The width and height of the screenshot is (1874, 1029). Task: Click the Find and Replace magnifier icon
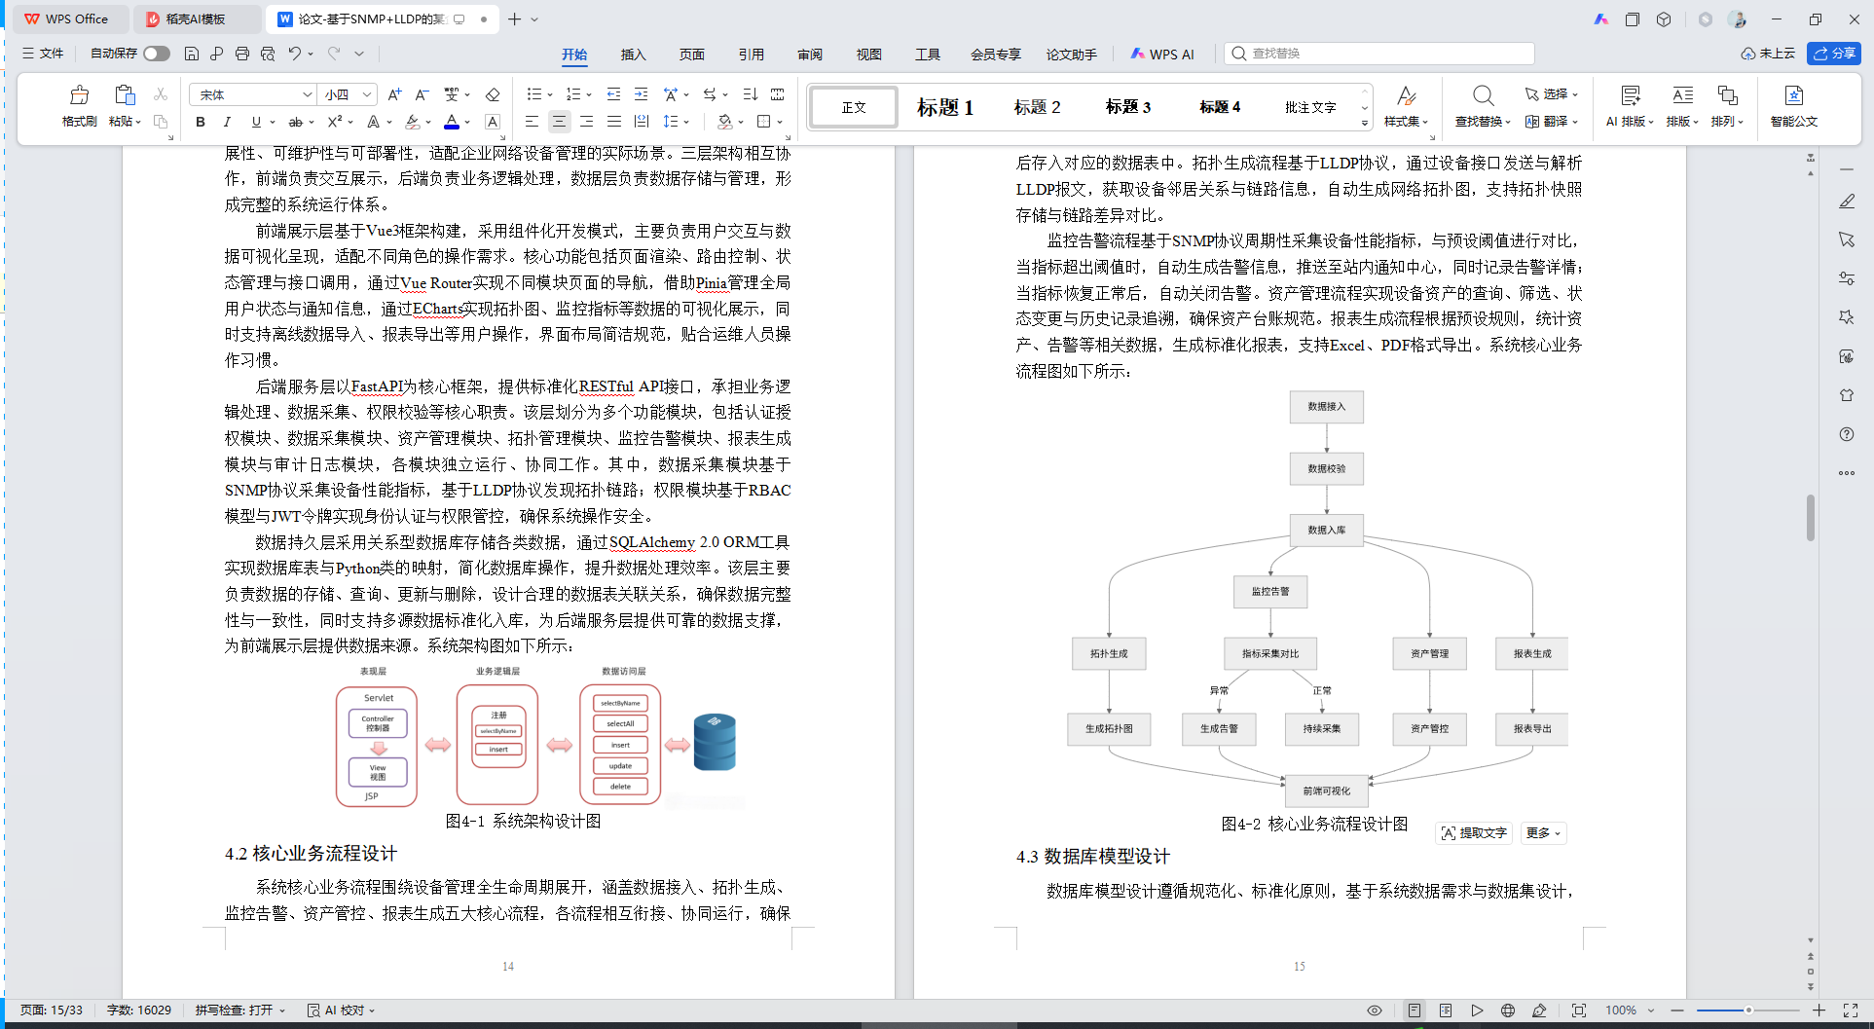click(1483, 95)
